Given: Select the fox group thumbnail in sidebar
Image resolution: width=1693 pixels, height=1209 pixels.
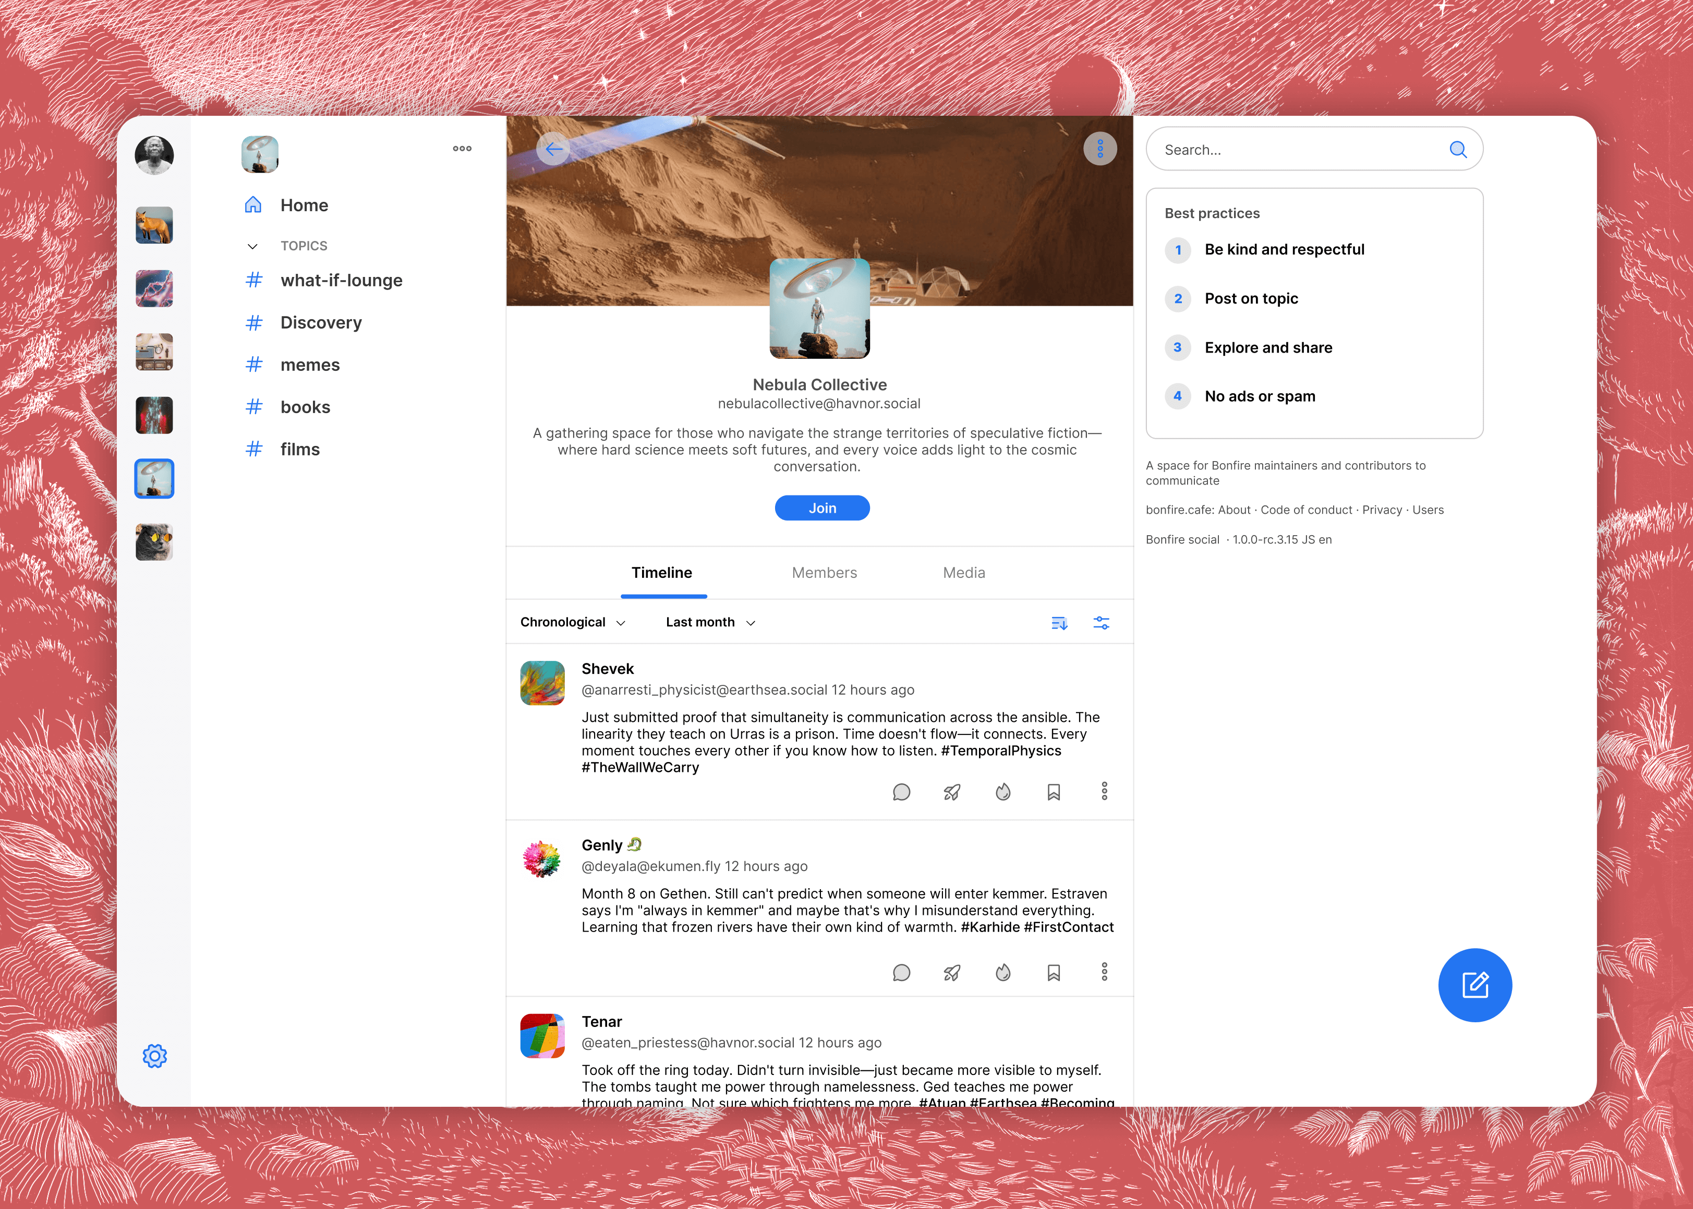Looking at the screenshot, I should [154, 225].
